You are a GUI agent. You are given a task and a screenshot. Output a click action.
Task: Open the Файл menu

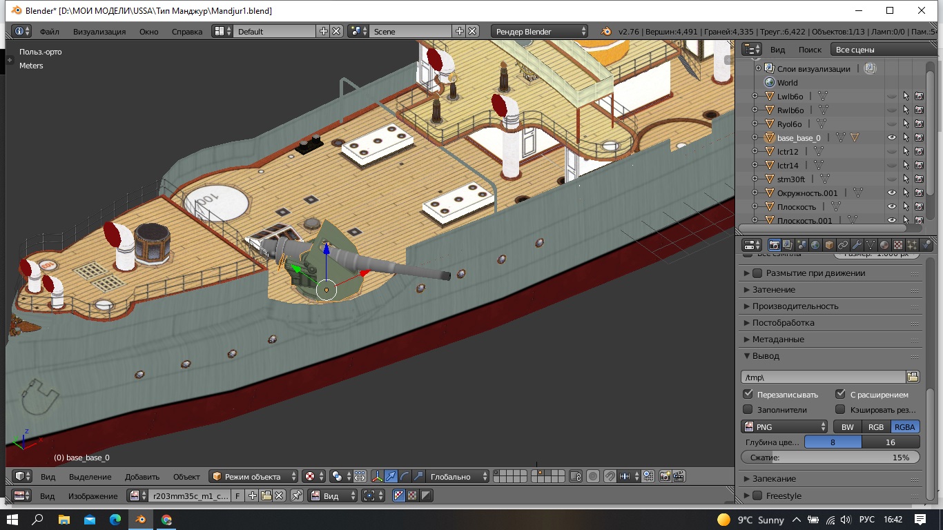tap(49, 32)
